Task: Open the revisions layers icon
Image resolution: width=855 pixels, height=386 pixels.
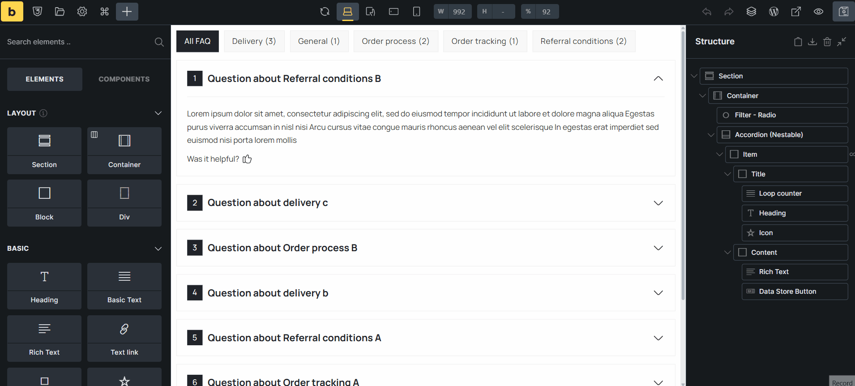Action: pyautogui.click(x=751, y=12)
